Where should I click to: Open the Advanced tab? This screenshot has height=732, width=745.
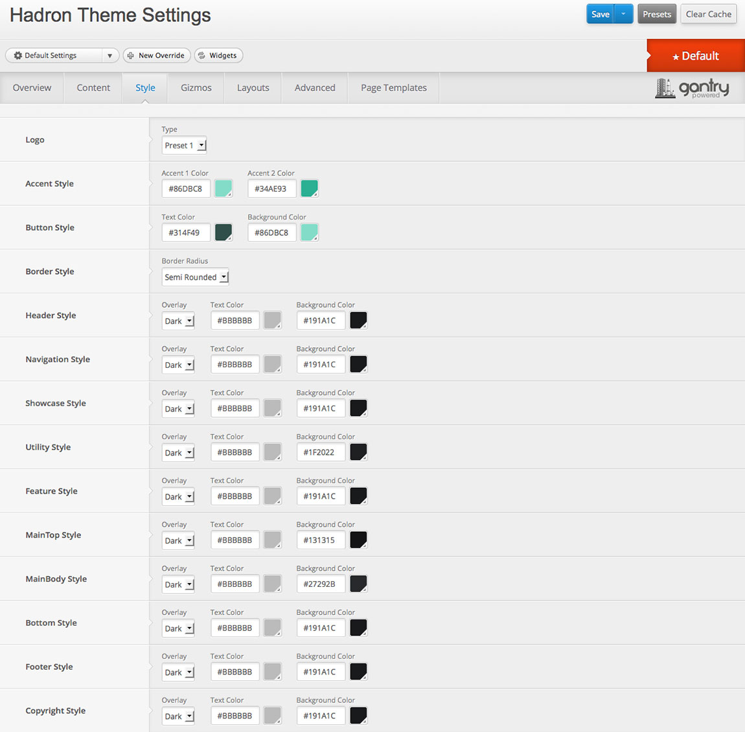[x=315, y=88]
